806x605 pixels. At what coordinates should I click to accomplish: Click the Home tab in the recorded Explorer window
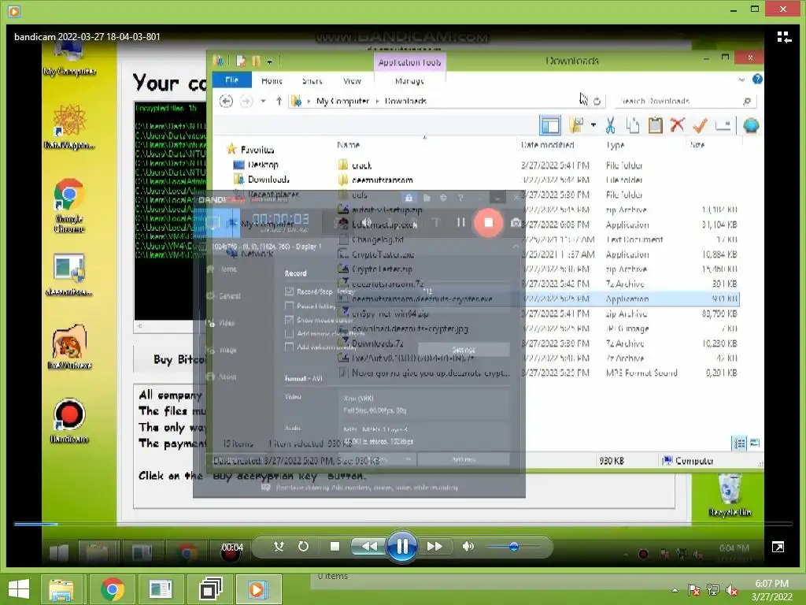point(272,81)
